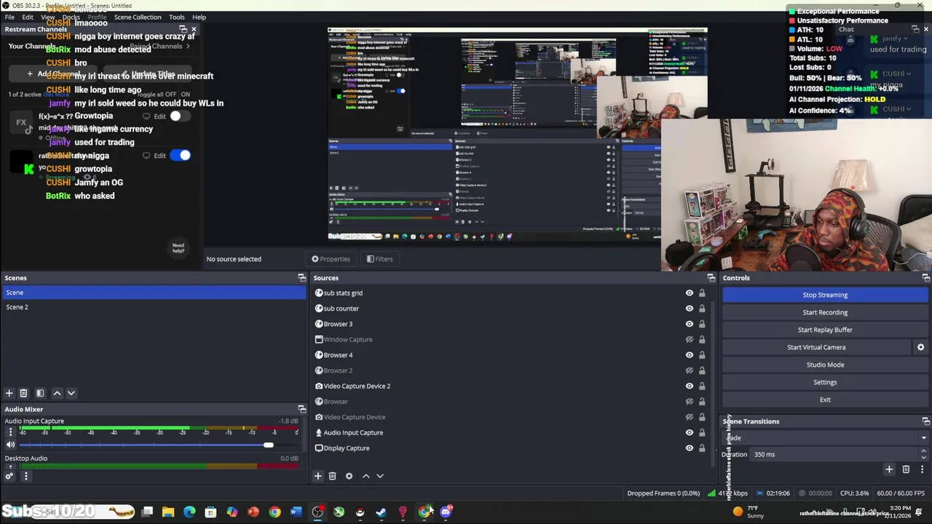Lock the sub stats grid source

[702, 293]
